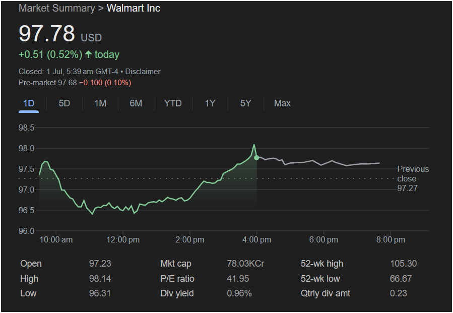Click the 98.5 y-axis label
This screenshot has width=453, height=313.
pyautogui.click(x=26, y=128)
